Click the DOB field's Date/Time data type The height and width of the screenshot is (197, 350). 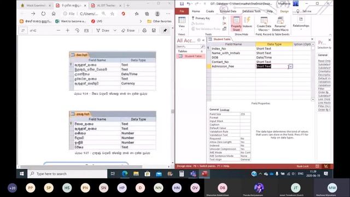tap(274, 57)
